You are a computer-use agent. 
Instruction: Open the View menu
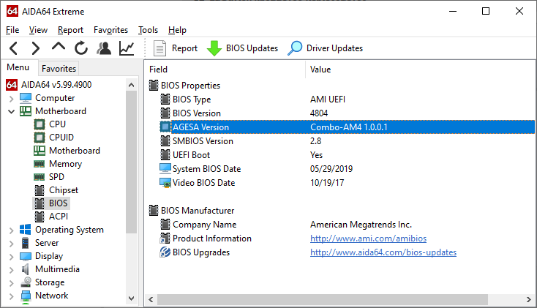point(38,30)
